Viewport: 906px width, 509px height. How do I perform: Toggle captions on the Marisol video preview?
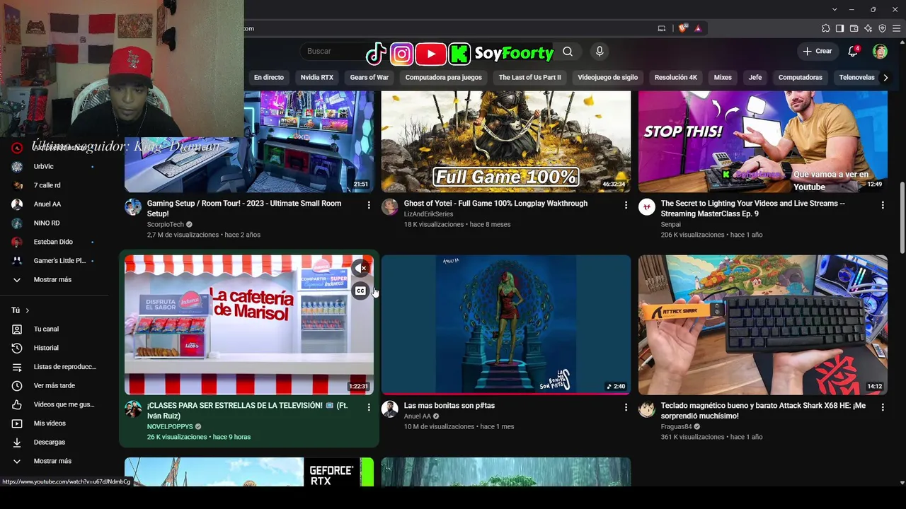(361, 291)
